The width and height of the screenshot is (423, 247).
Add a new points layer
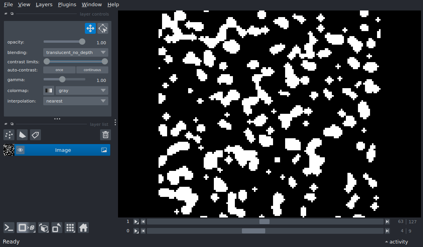tap(9, 135)
